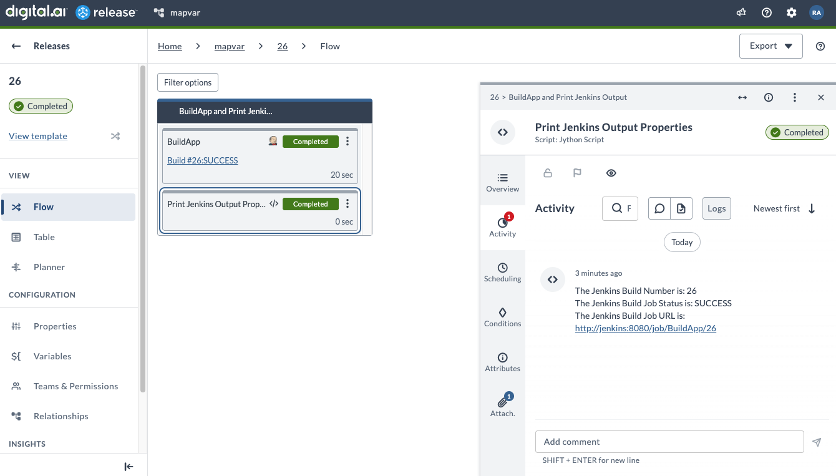Screen dimensions: 836x476
Task: Click the left sidebar vertical scrollbar
Action: pyautogui.click(x=143, y=228)
